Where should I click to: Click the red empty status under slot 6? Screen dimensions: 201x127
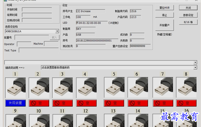(x=138, y=103)
